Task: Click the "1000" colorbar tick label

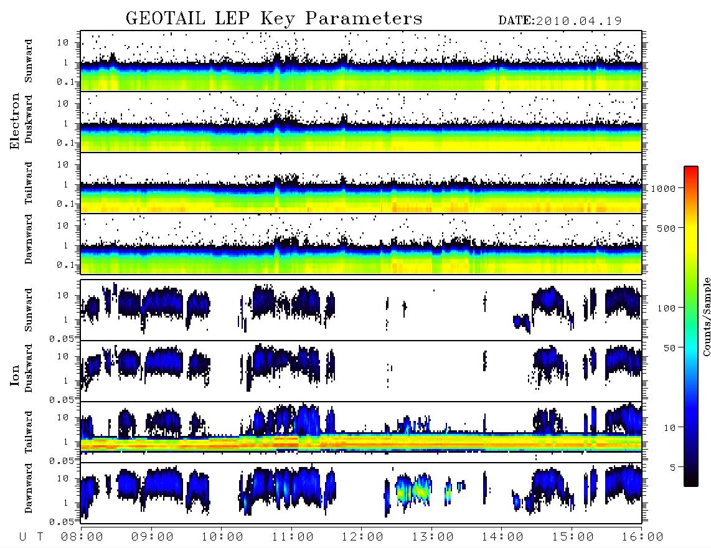Action: click(663, 189)
